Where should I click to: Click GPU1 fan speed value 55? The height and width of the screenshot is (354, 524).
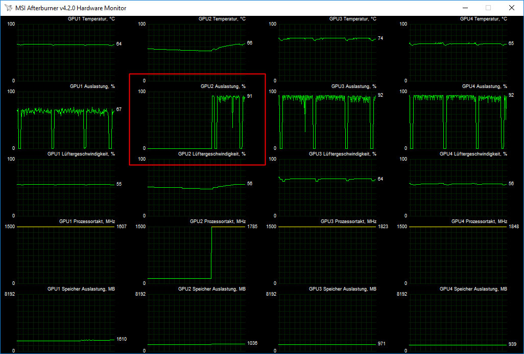pos(119,184)
